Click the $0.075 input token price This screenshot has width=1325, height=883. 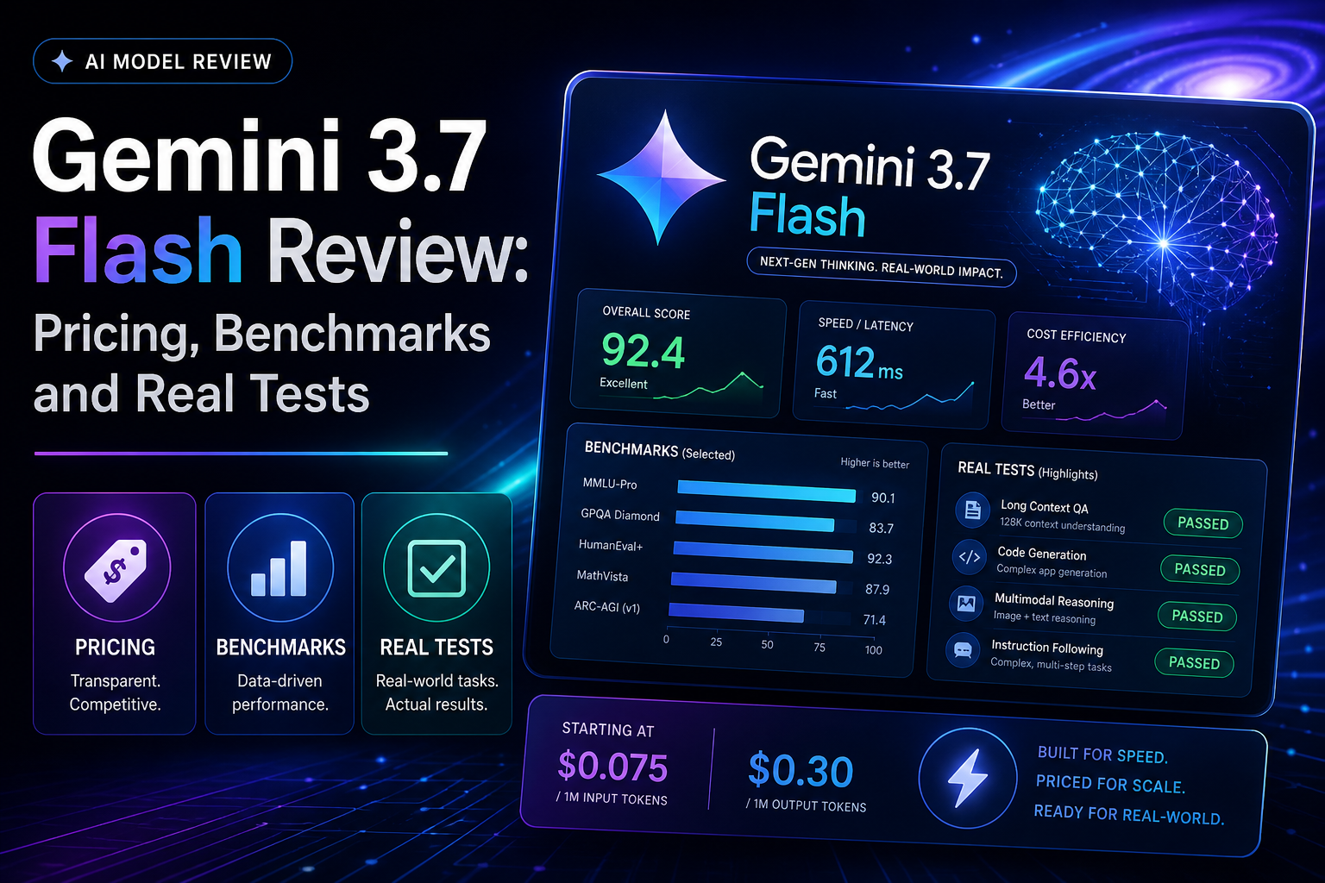(x=612, y=767)
